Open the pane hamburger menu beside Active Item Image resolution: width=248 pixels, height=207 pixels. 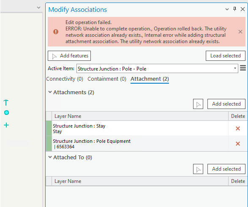[243, 68]
